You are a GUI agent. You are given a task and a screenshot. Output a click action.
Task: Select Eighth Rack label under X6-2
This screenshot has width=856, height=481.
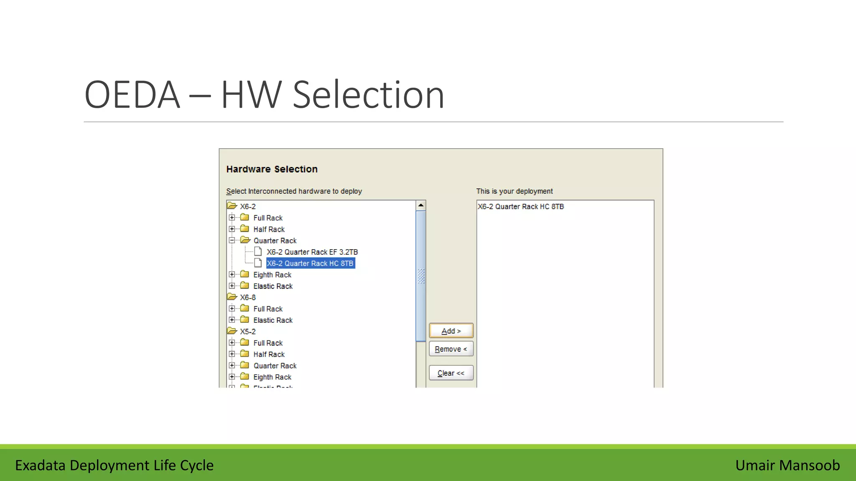272,275
